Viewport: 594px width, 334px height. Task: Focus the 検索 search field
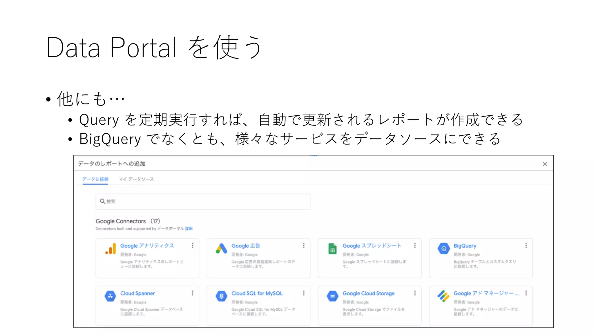[203, 202]
